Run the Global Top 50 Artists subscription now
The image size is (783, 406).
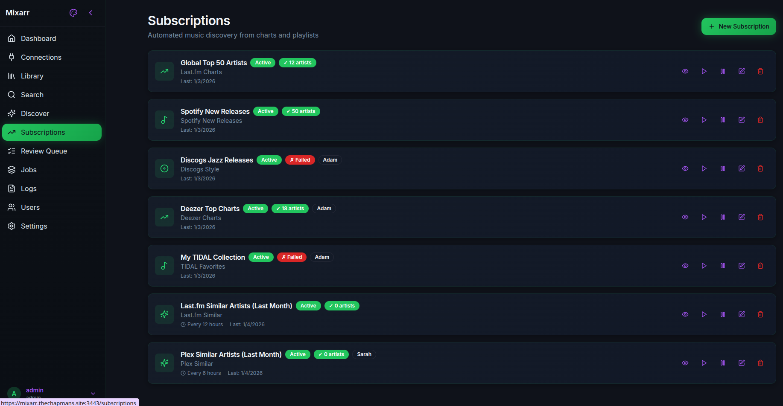(704, 71)
